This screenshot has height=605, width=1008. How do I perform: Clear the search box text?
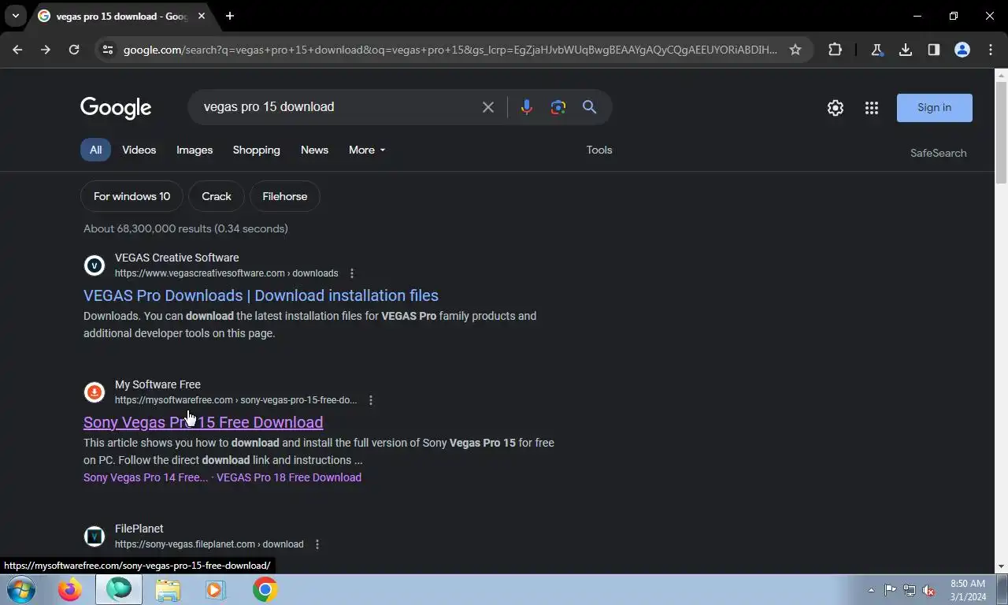(488, 107)
